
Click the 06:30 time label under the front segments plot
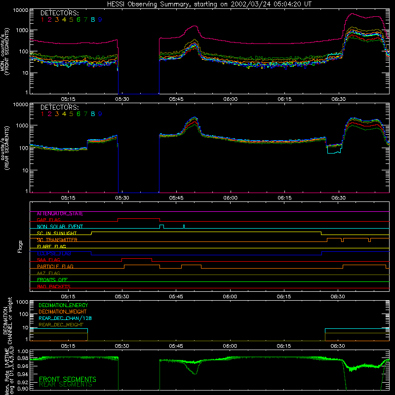point(339,99)
